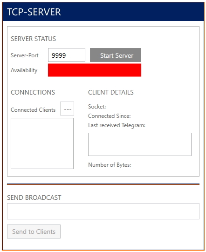The height and width of the screenshot is (252, 206).
Task: Click the Server-Port label
Action: tap(25, 55)
